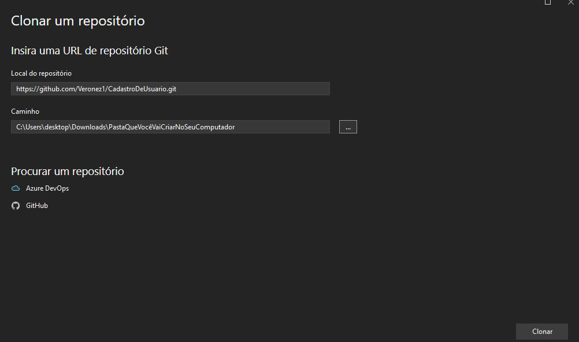Click the 'Insira uma URL de repositório Git' heading
The image size is (579, 342).
90,51
